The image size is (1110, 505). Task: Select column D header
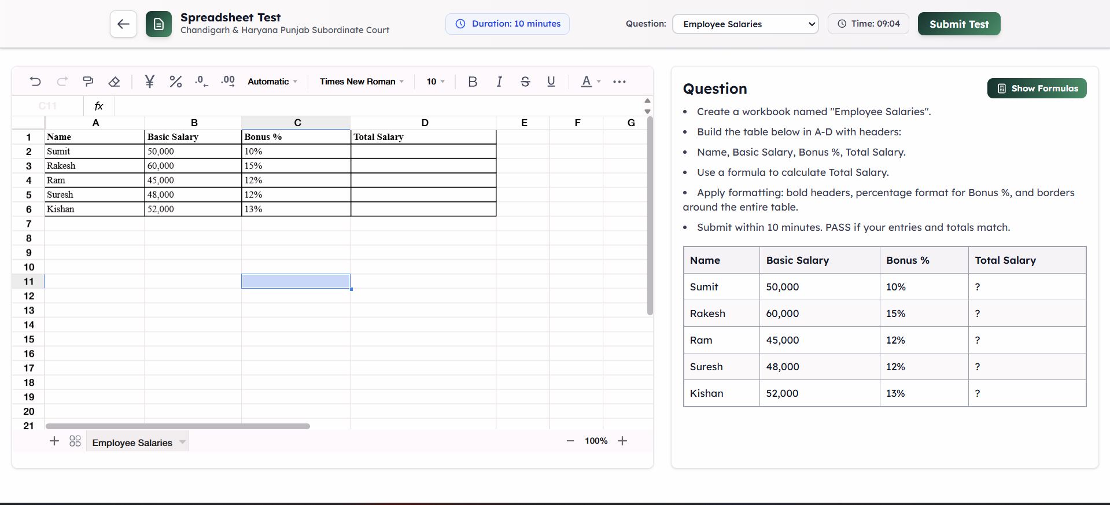coord(424,123)
